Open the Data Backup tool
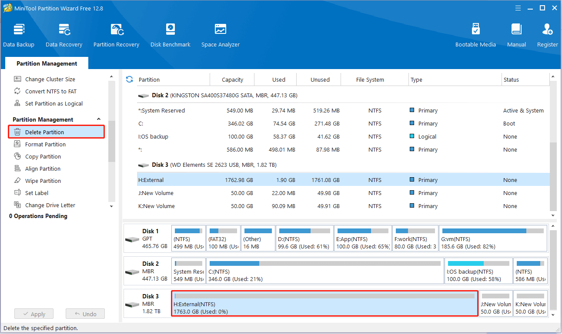The height and width of the screenshot is (334, 562). tap(19, 36)
